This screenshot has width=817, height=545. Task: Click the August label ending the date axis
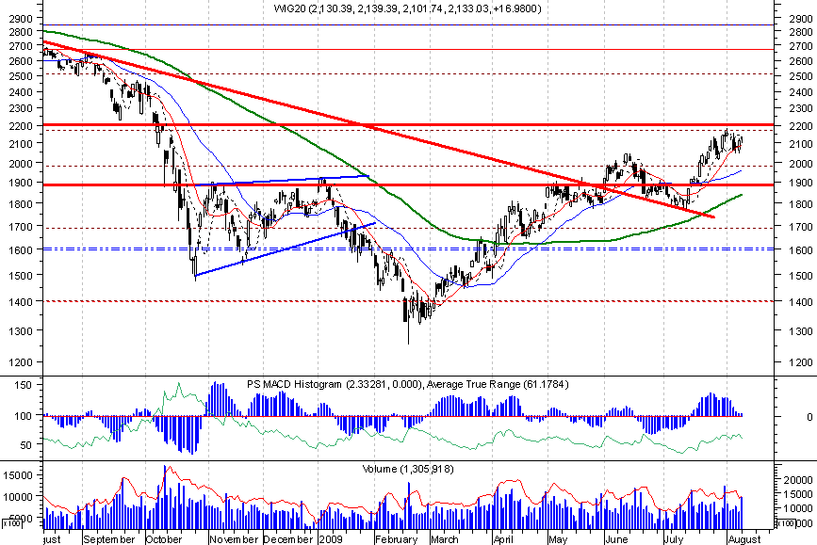point(744,539)
